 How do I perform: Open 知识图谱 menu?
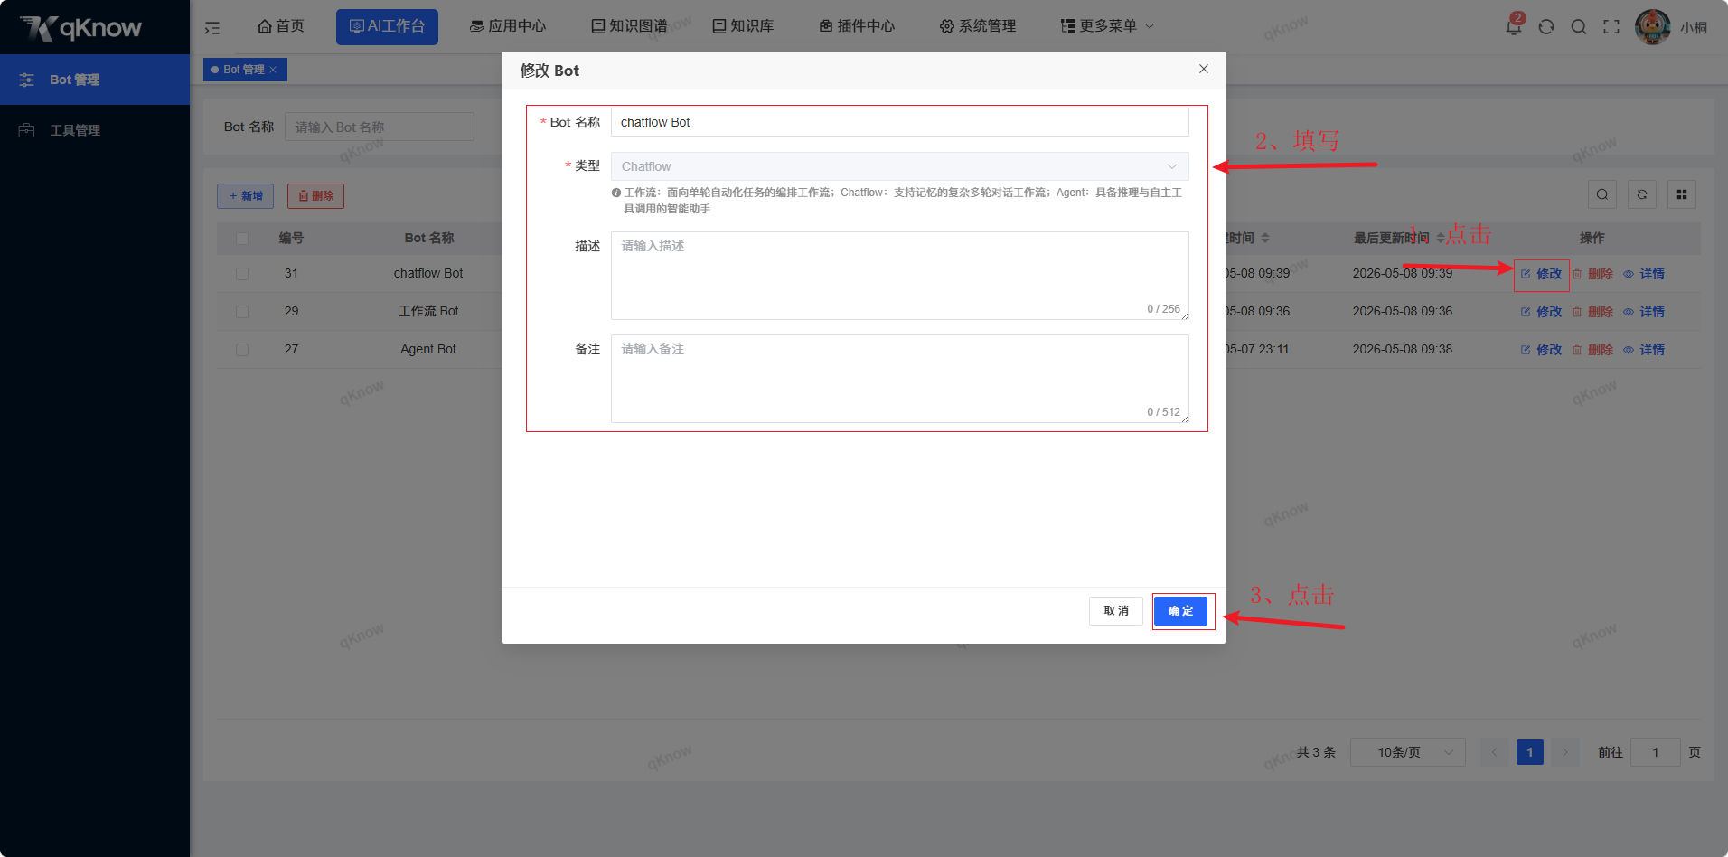pyautogui.click(x=629, y=26)
